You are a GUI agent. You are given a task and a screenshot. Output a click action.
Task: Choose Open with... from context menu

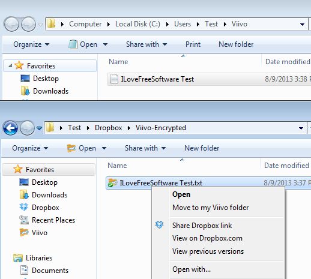pyautogui.click(x=192, y=269)
